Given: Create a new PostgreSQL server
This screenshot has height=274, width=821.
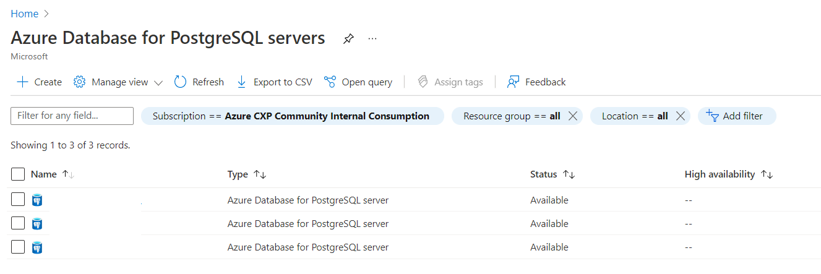Looking at the screenshot, I should click(40, 82).
